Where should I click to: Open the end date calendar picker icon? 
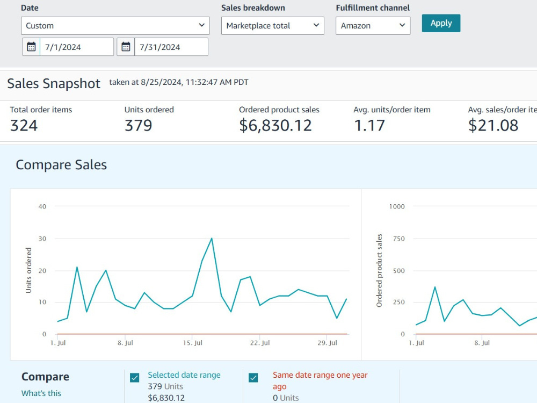click(x=126, y=47)
